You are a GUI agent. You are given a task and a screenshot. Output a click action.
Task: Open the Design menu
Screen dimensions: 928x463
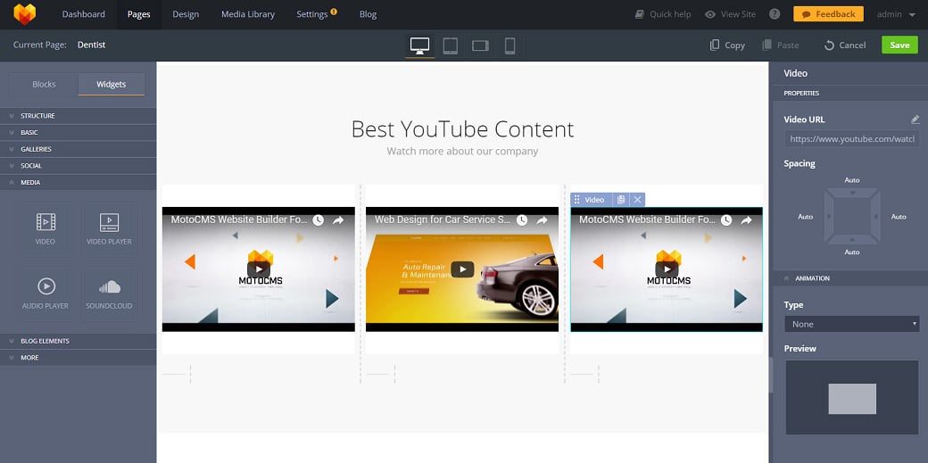coord(186,14)
